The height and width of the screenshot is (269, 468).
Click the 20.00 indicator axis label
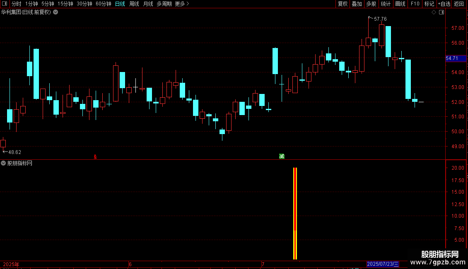tap(458, 168)
